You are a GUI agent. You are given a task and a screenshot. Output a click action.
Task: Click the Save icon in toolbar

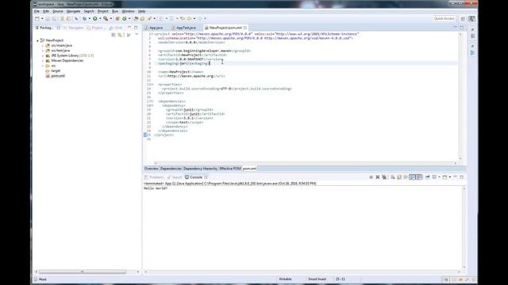48,19
